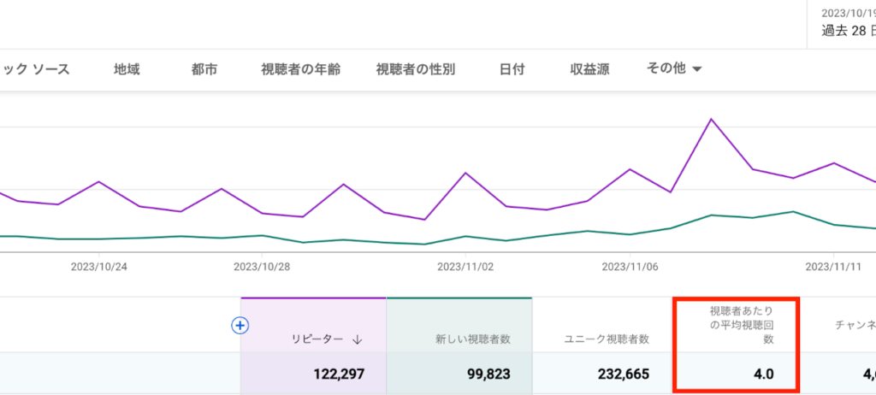The image size is (876, 395).
Task: Click the highest peak of the purple line
Action: pos(711,120)
